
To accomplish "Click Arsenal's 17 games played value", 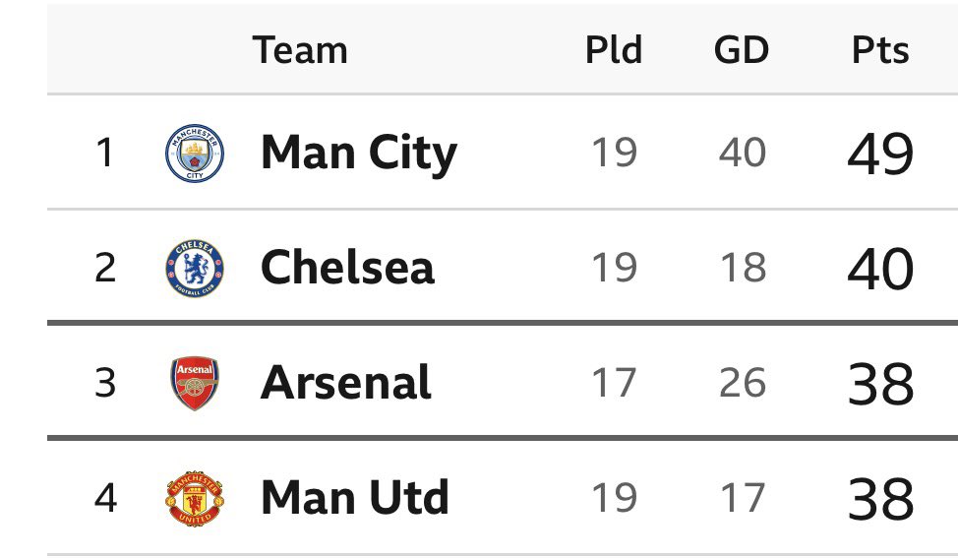I will point(615,383).
